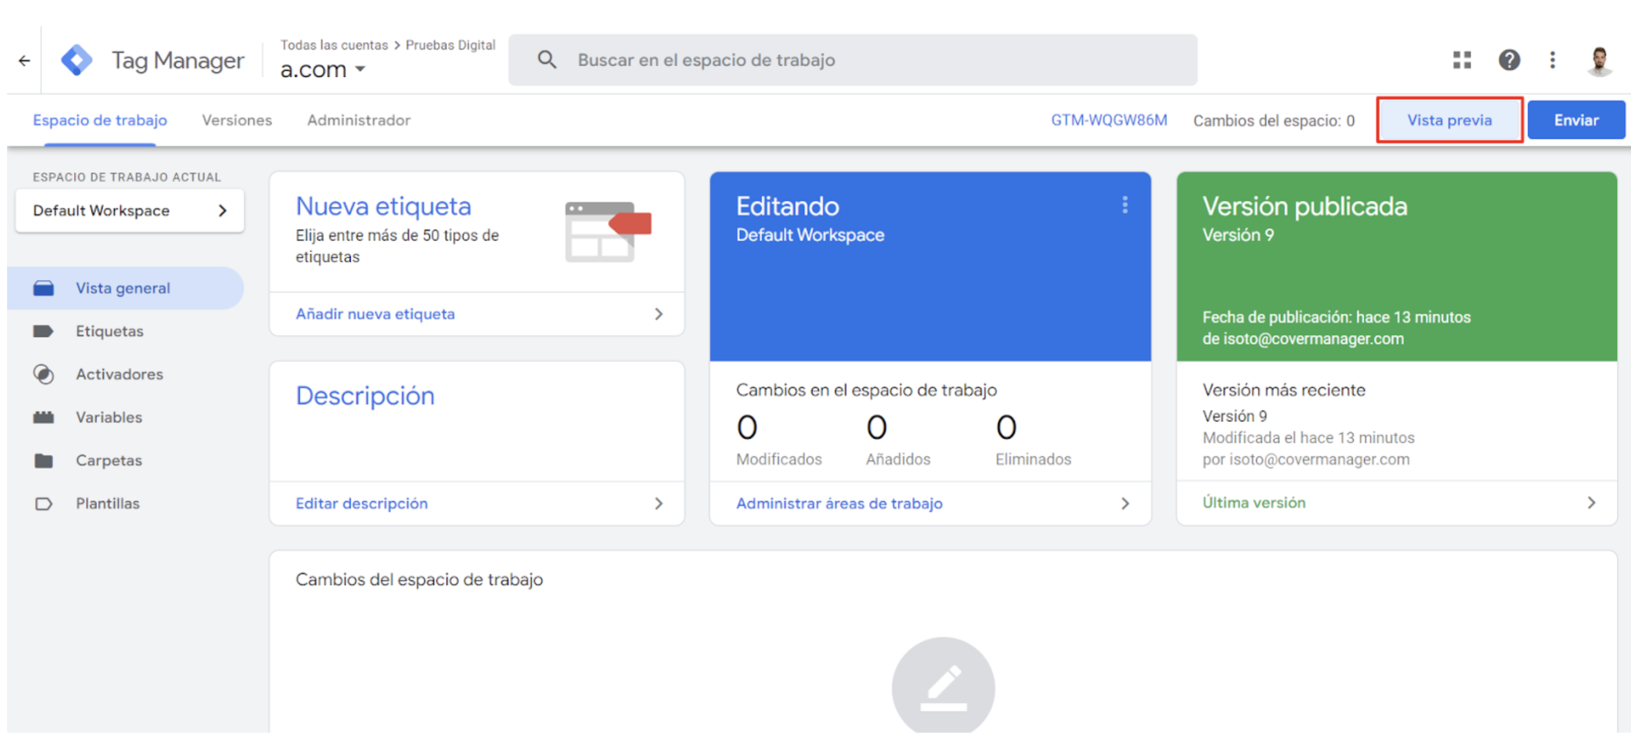The width and height of the screenshot is (1631, 733).
Task: Click Todas las cuentas breadcrumb
Action: (x=334, y=45)
